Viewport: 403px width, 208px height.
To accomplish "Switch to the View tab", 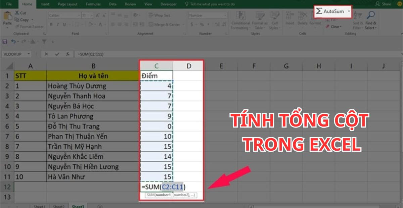I will (x=148, y=4).
